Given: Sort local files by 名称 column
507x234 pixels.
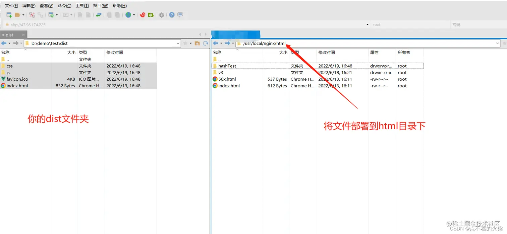Looking at the screenshot, I should (25, 53).
